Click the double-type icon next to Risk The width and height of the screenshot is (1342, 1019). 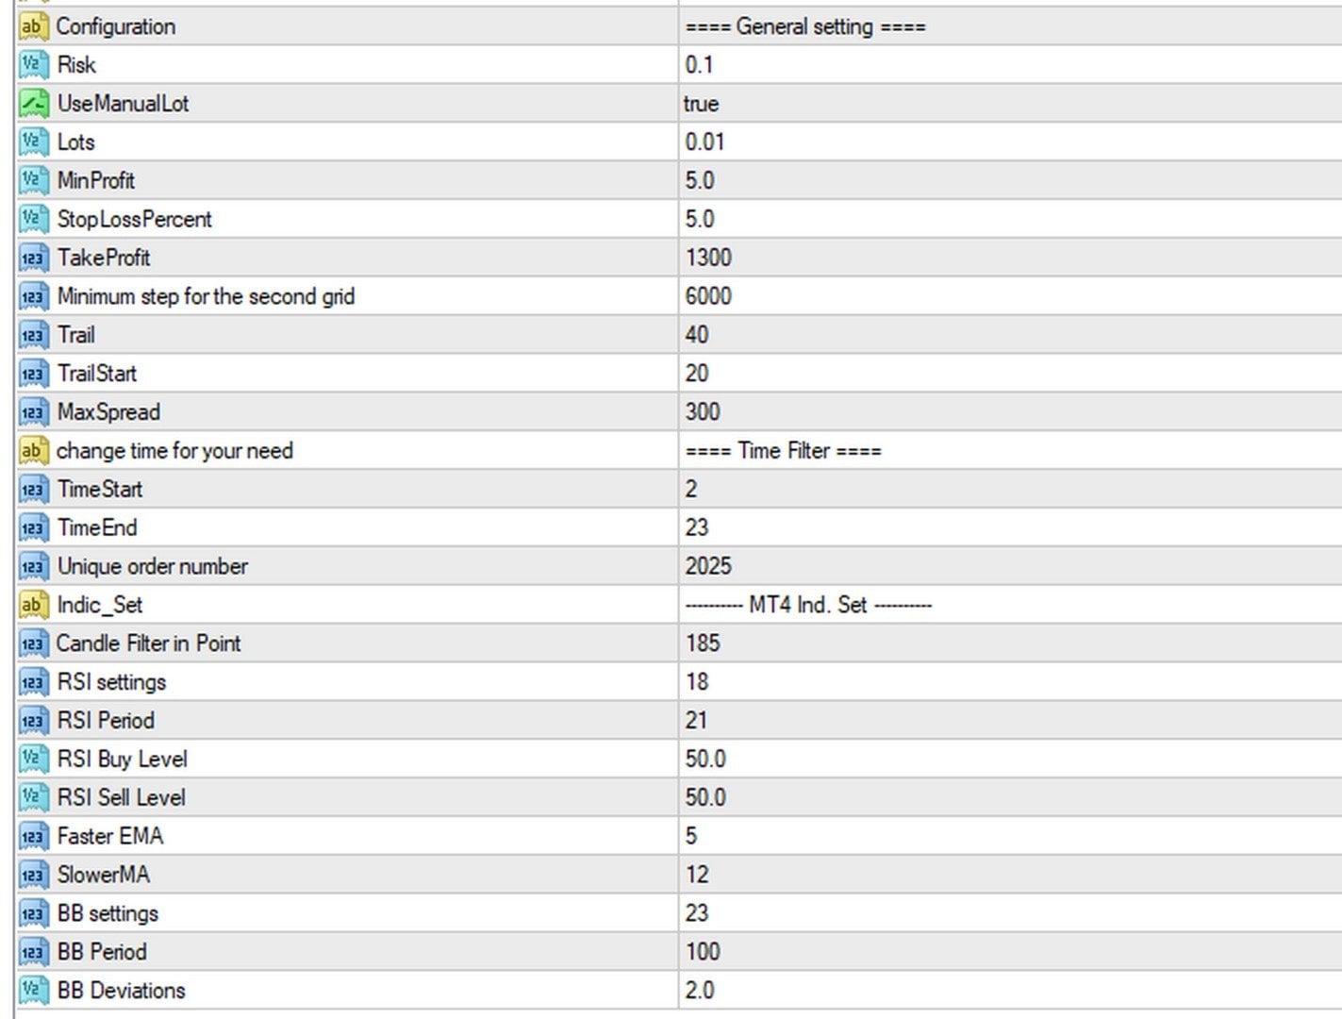click(32, 65)
